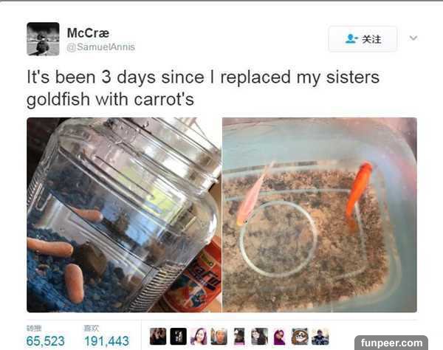Click the ninth liker avatar
This screenshot has height=350, width=443.
pos(320,337)
